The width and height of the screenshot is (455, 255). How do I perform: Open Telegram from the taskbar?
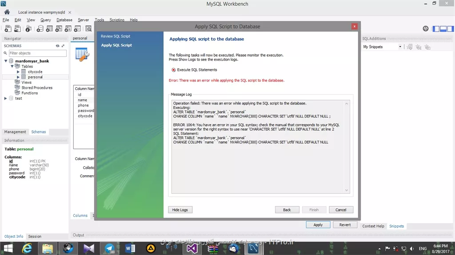(x=109, y=248)
